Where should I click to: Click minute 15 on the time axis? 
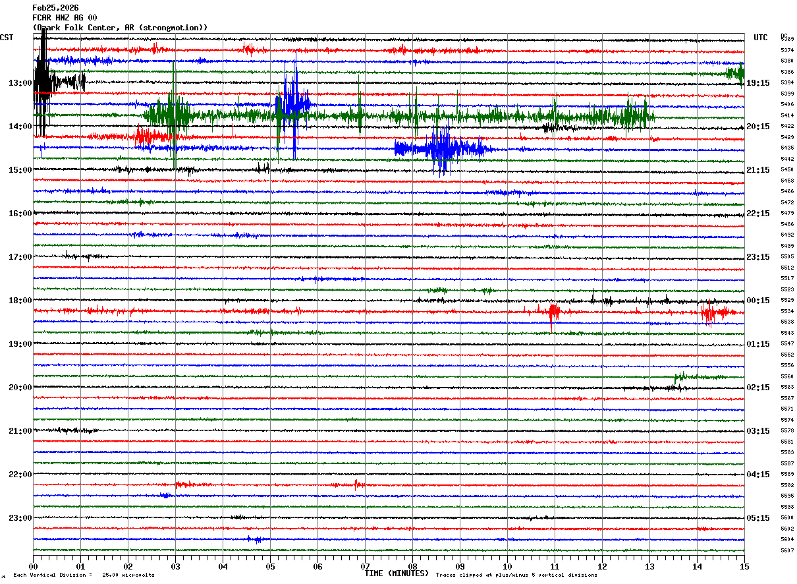744,566
